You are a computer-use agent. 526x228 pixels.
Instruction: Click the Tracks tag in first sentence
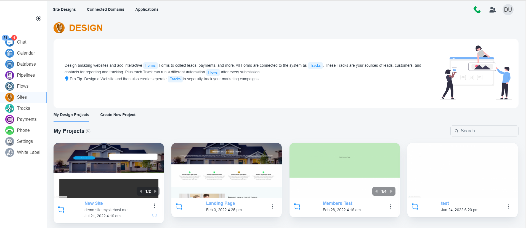pos(315,66)
